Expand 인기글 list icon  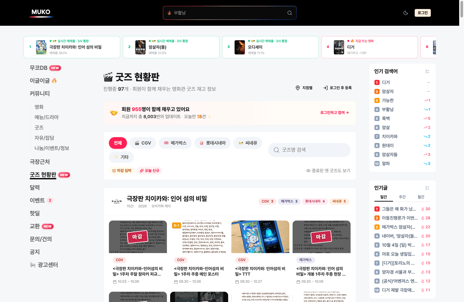(427, 188)
